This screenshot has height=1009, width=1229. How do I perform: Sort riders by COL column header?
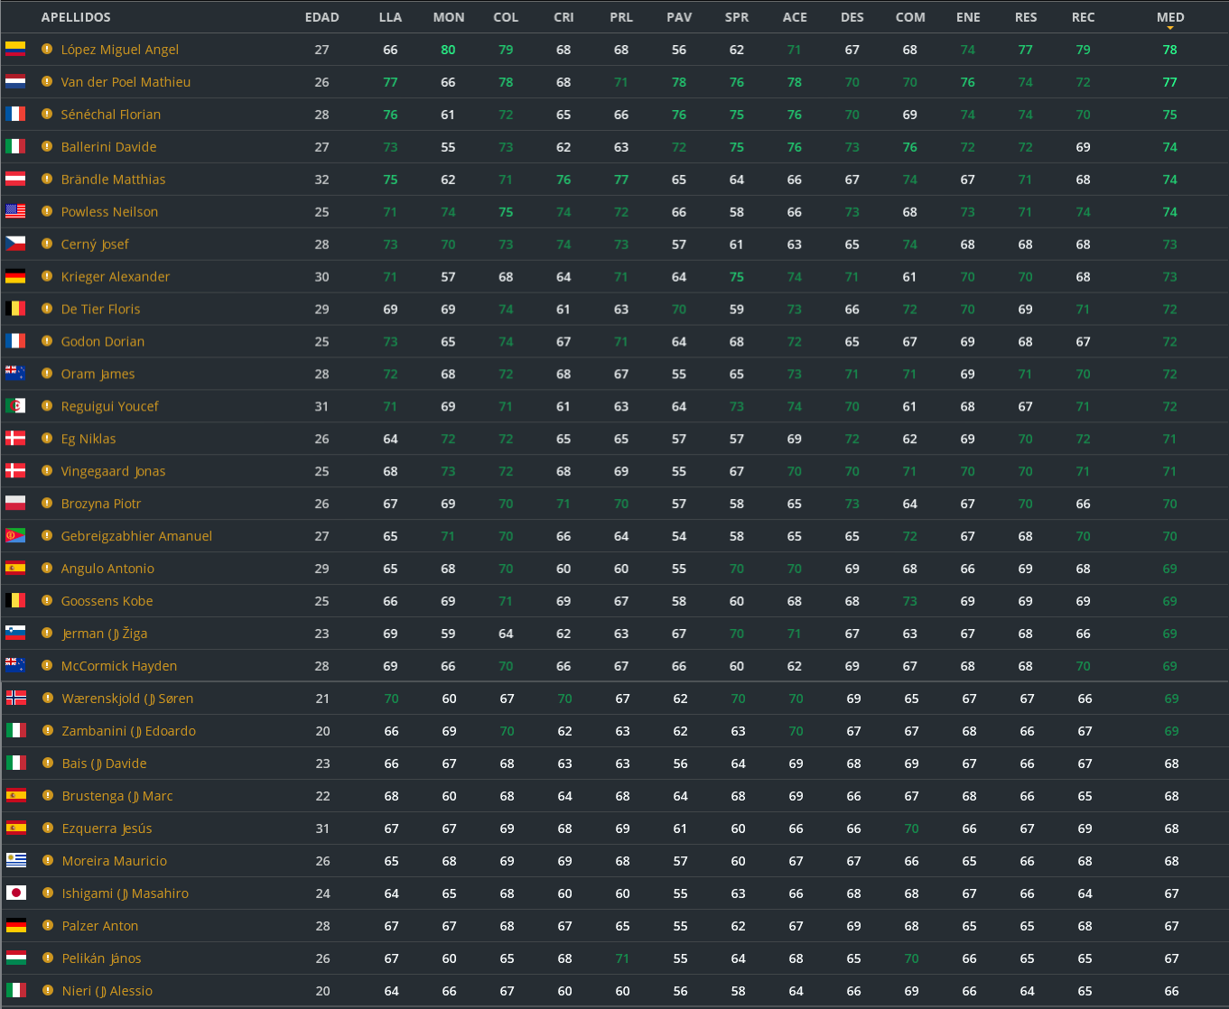[x=506, y=17]
